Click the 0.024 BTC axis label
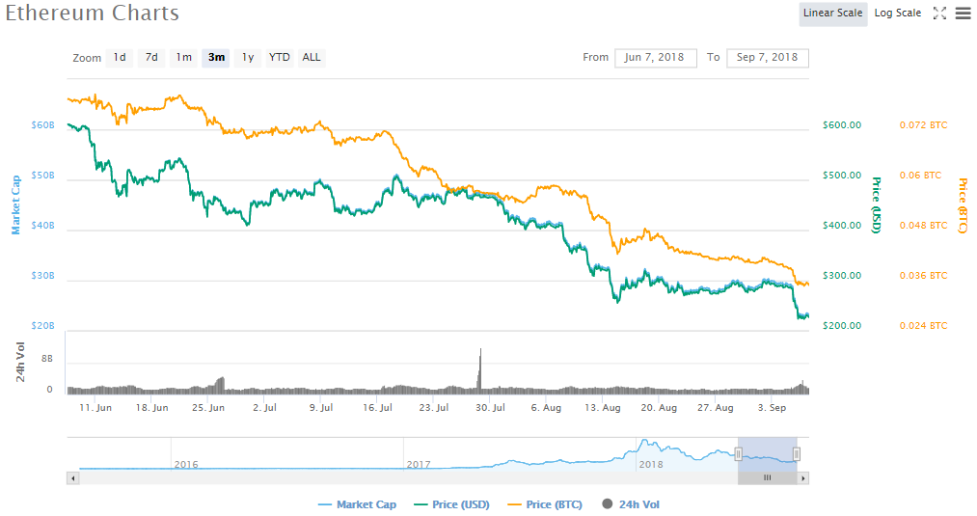Screen dimensions: 977x516 pyautogui.click(x=923, y=326)
